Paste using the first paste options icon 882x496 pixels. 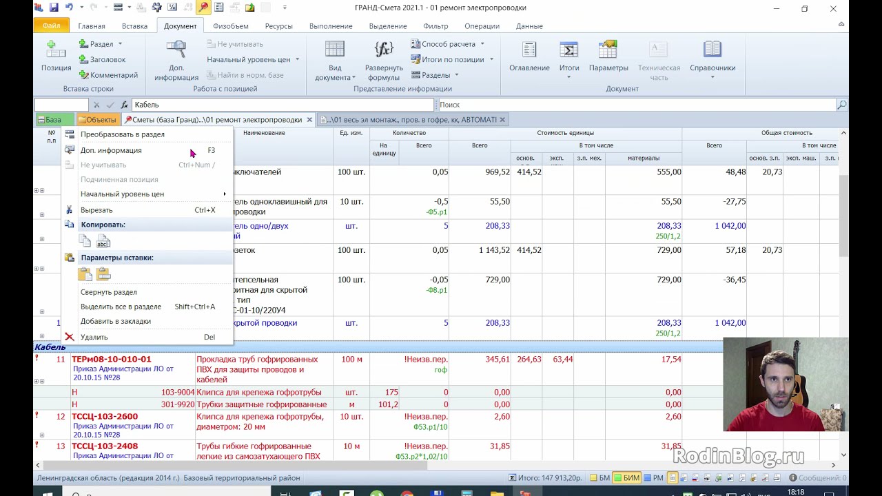pyautogui.click(x=85, y=273)
